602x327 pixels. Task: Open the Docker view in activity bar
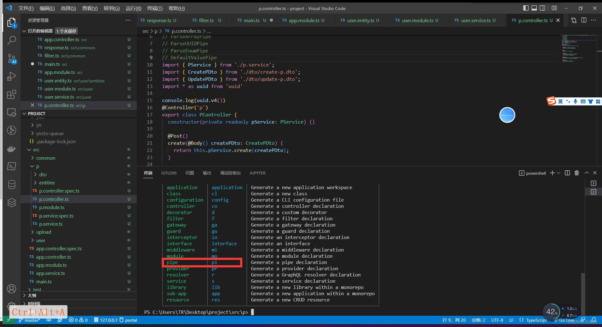point(12,149)
